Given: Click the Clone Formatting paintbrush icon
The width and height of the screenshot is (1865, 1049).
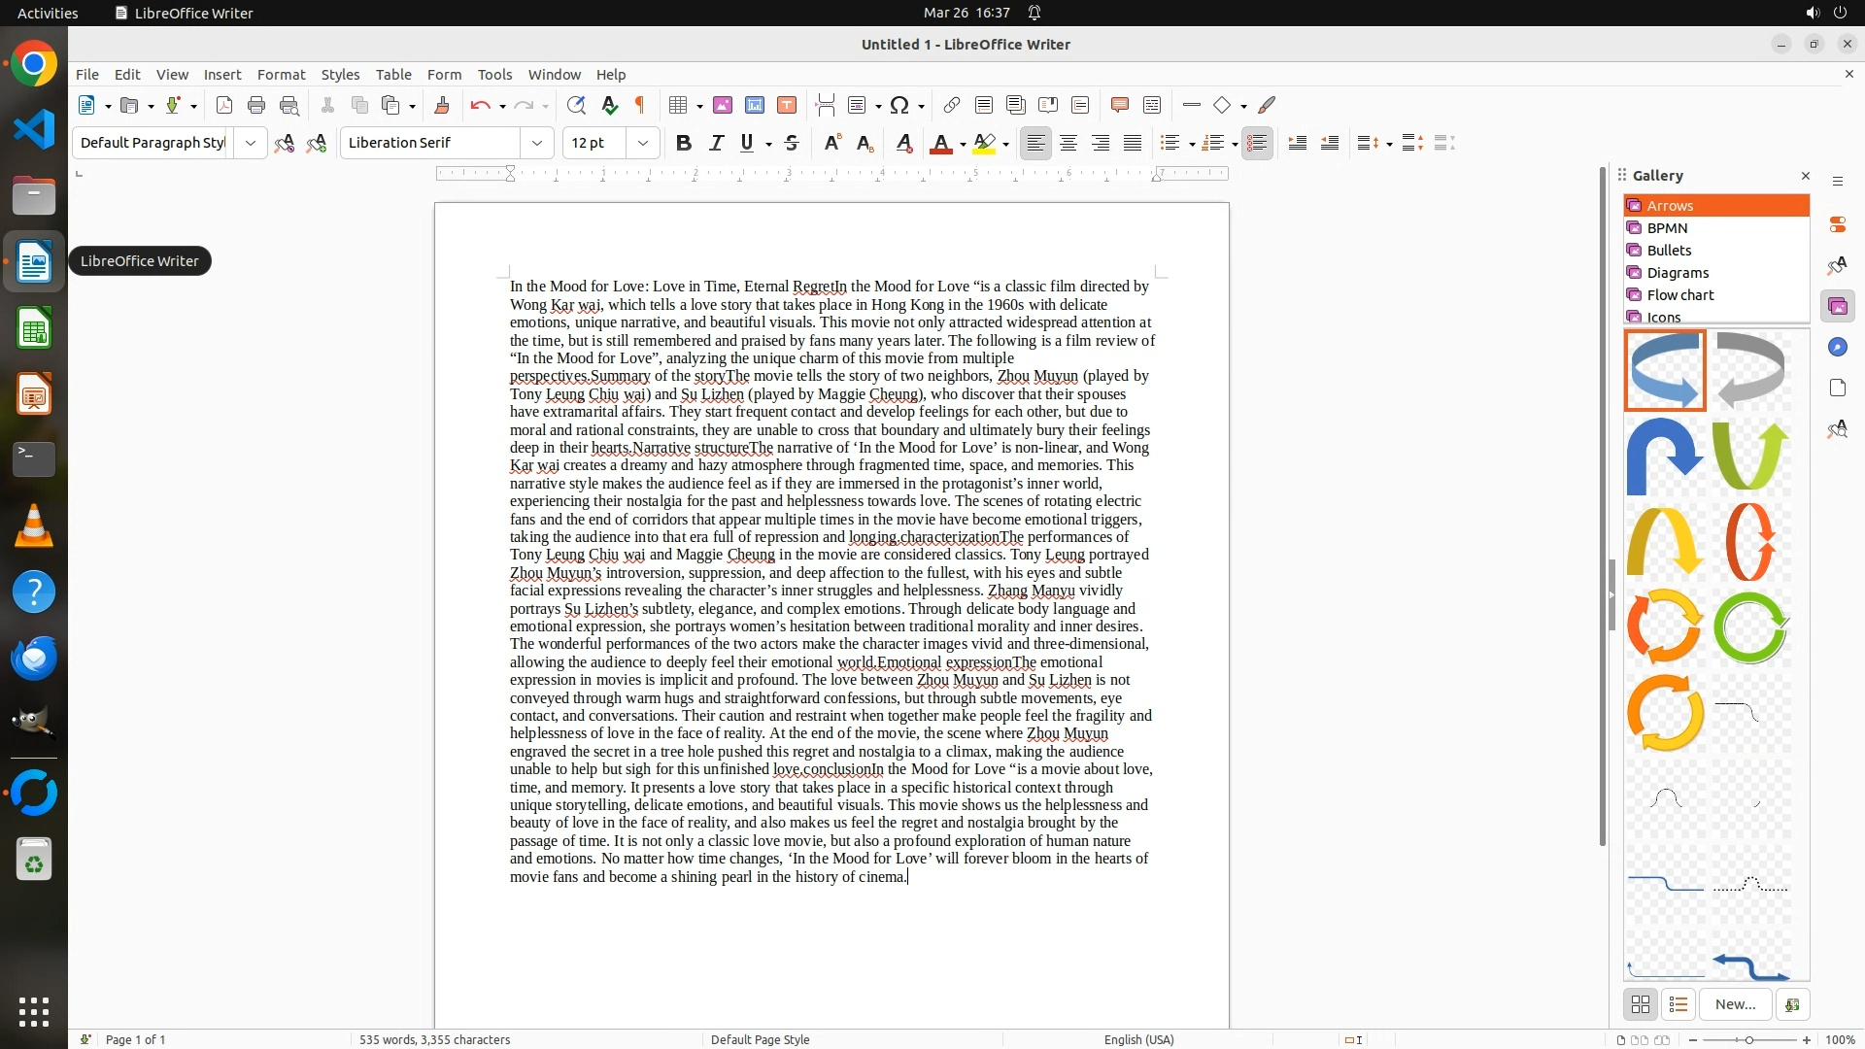Looking at the screenshot, I should (x=442, y=105).
